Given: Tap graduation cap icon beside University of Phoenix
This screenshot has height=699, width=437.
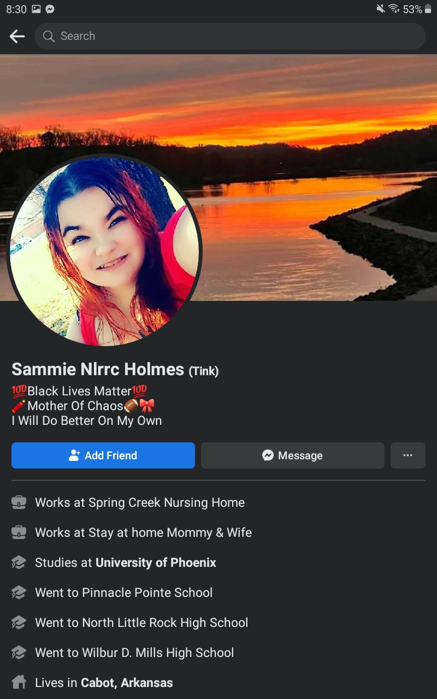Looking at the screenshot, I should click(19, 562).
